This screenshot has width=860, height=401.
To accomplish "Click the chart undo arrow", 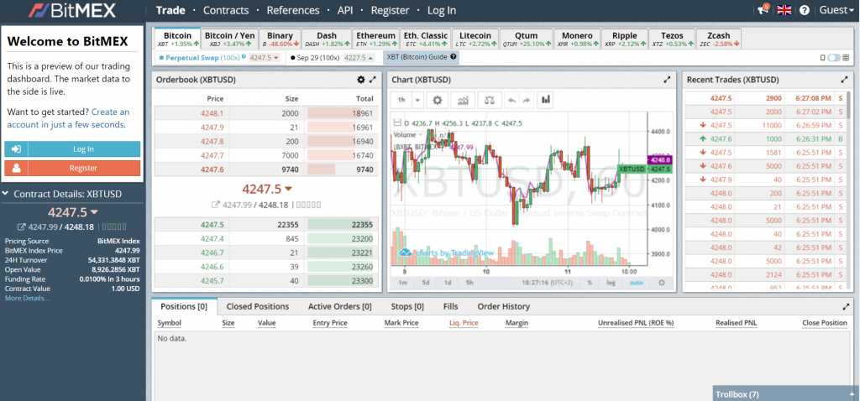I will pos(511,101).
